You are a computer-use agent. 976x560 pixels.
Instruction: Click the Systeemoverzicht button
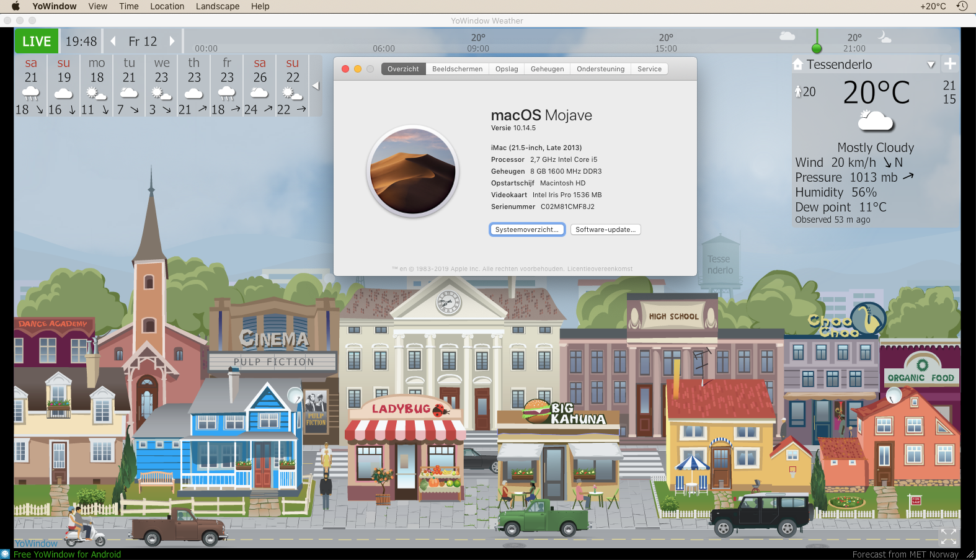coord(527,229)
